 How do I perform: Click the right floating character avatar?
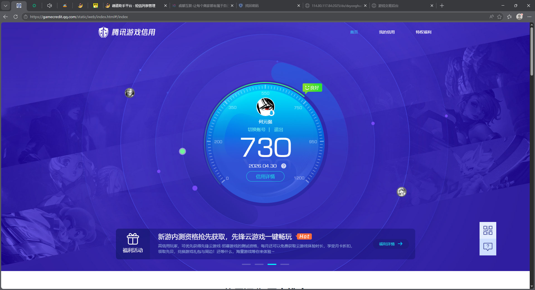pyautogui.click(x=402, y=192)
